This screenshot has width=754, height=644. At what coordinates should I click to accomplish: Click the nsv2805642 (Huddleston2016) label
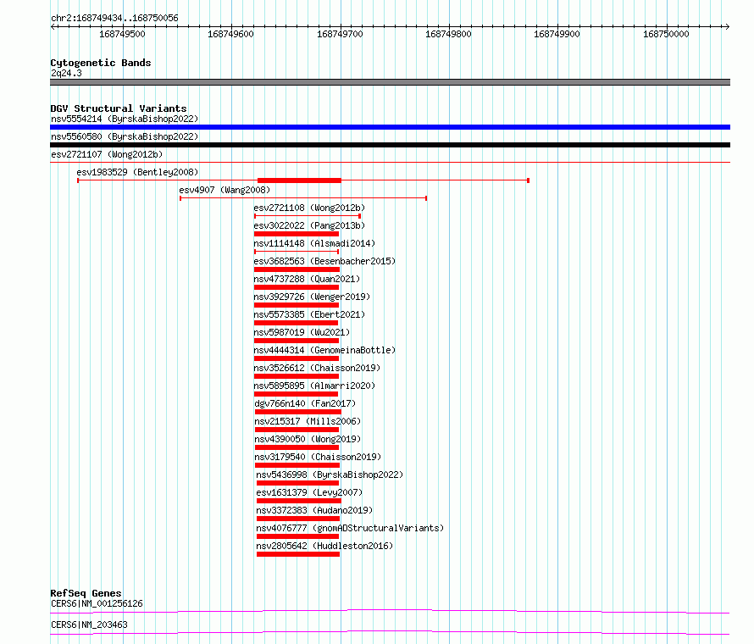324,546
